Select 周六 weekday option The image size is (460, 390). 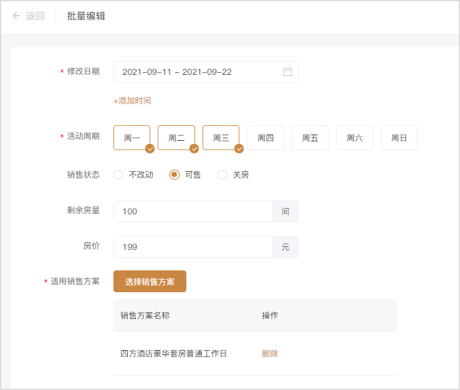coord(355,138)
